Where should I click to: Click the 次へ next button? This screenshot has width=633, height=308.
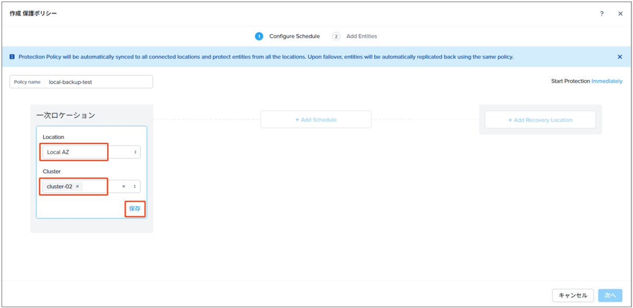(610, 295)
